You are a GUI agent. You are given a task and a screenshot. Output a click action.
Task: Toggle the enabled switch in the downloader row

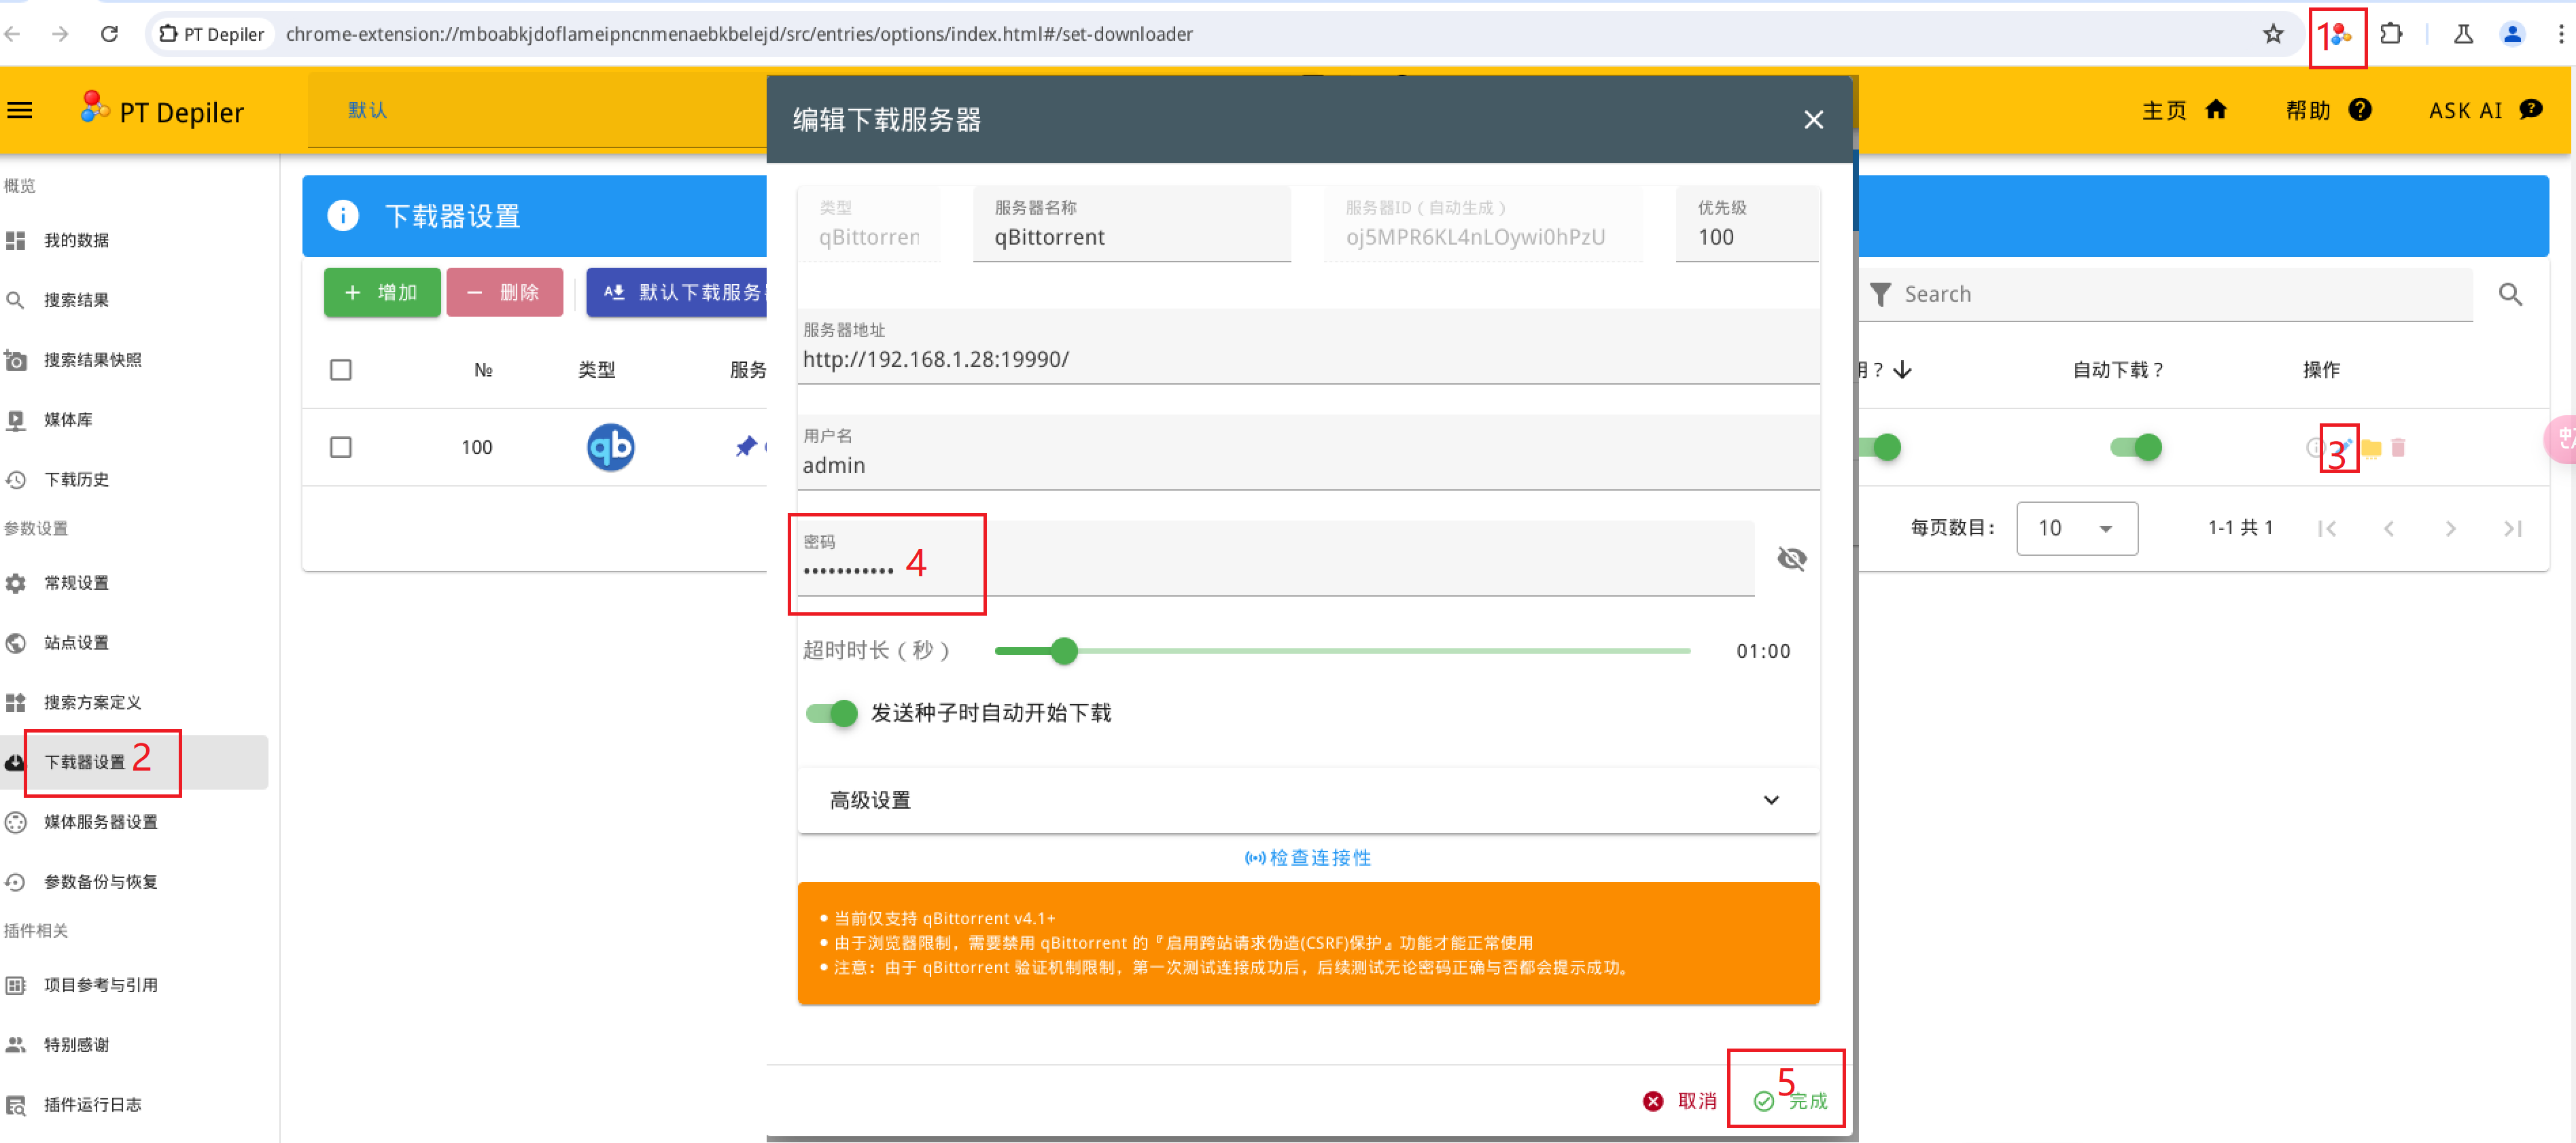1881,447
